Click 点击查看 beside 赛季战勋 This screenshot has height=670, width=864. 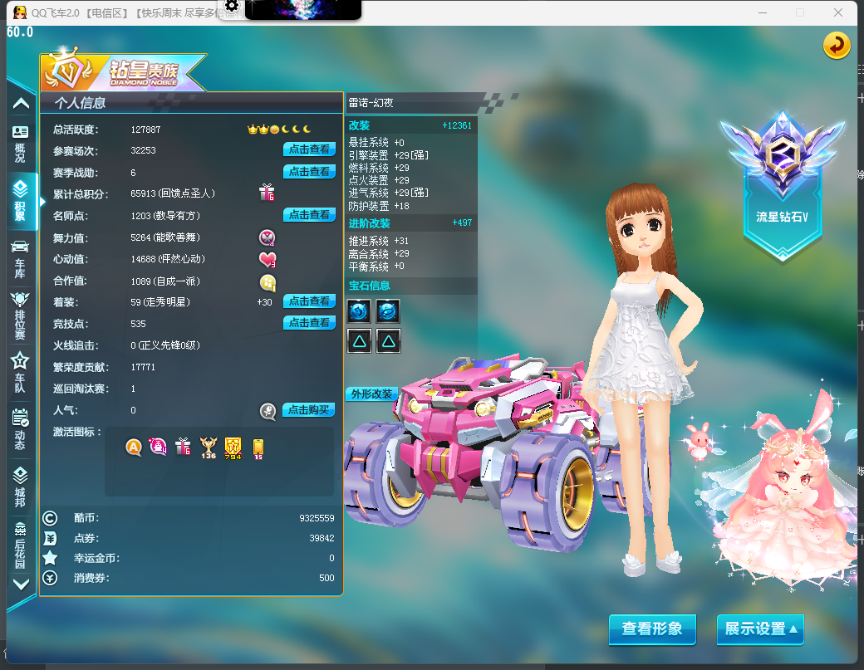(x=309, y=172)
